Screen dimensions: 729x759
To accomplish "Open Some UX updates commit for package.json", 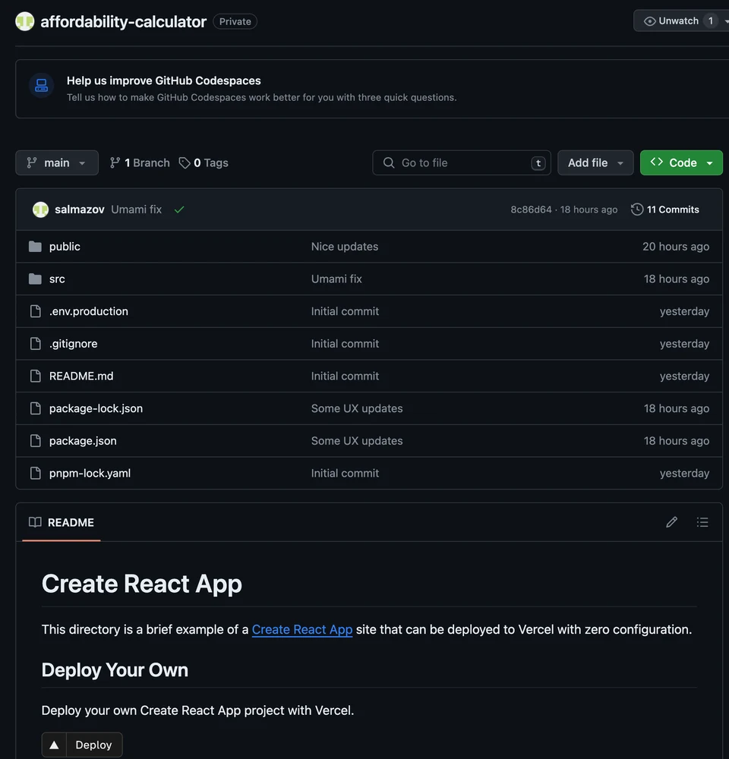I will pyautogui.click(x=357, y=441).
